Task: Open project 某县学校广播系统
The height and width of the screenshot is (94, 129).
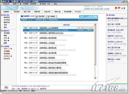Action: tap(50, 68)
